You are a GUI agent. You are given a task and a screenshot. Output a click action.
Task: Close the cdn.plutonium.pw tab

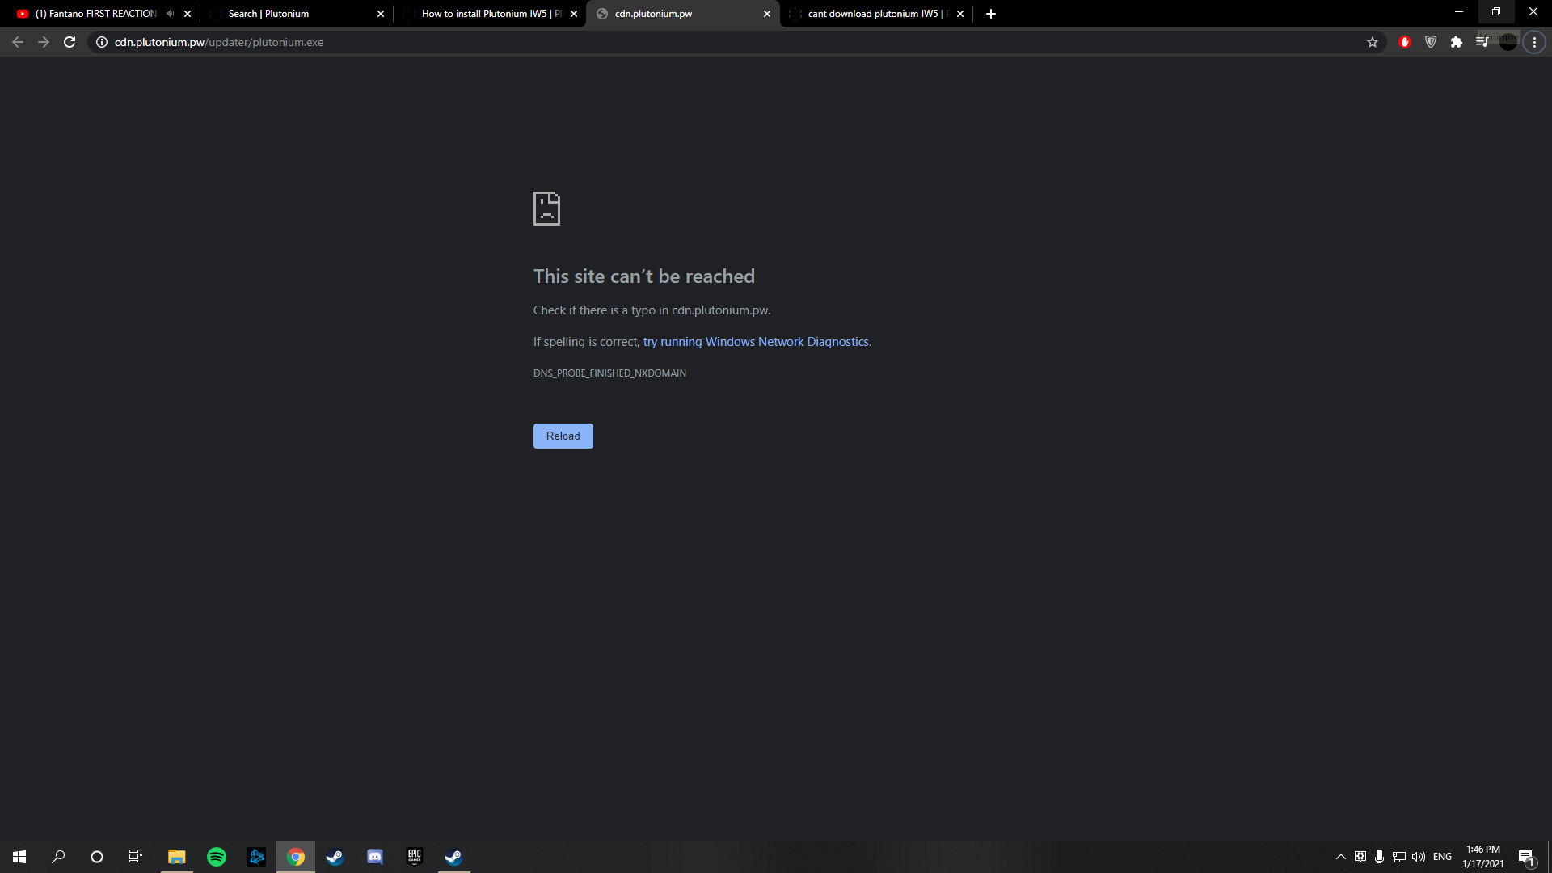click(767, 14)
